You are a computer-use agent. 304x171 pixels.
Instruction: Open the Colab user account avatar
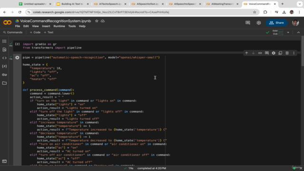295,23
